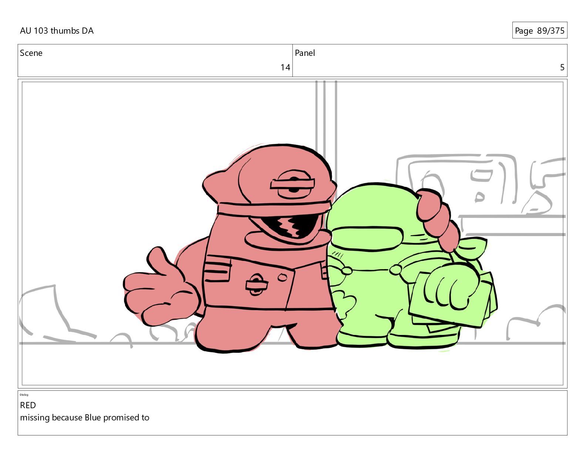This screenshot has width=586, height=453.
Task: Click the panel number '5'
Action: pos(562,67)
